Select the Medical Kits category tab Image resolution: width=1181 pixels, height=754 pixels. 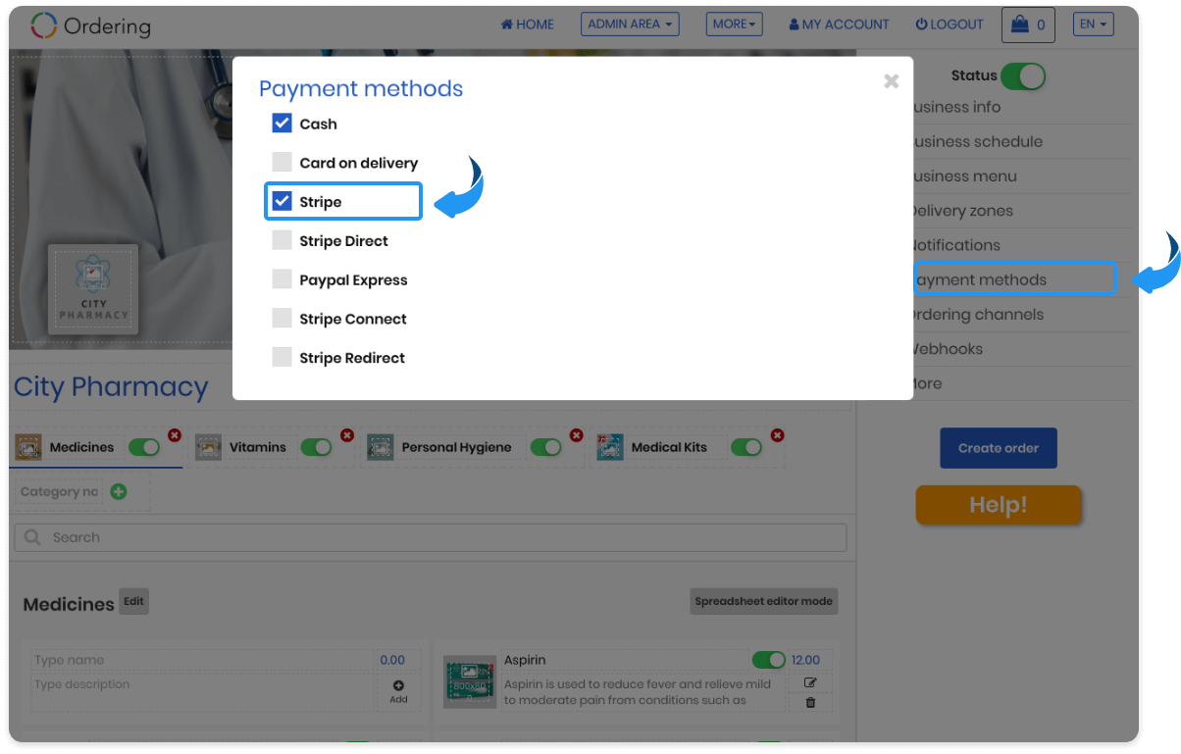[669, 447]
